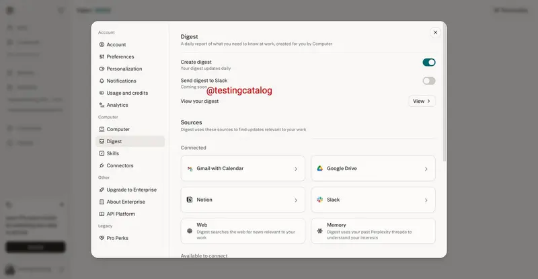Click the Personalization icon
Screen dimensions: 538x279
coord(102,69)
